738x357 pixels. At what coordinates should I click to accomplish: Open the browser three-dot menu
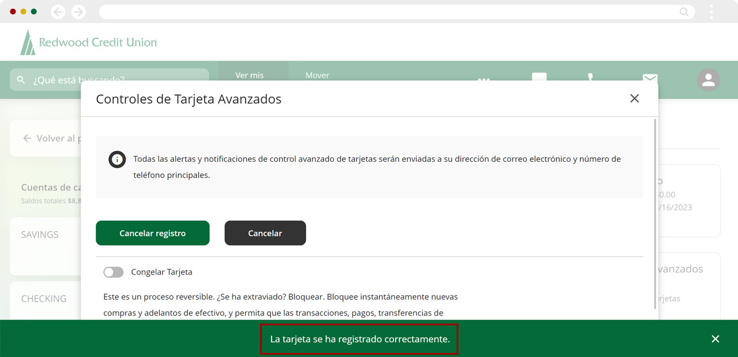[x=711, y=12]
